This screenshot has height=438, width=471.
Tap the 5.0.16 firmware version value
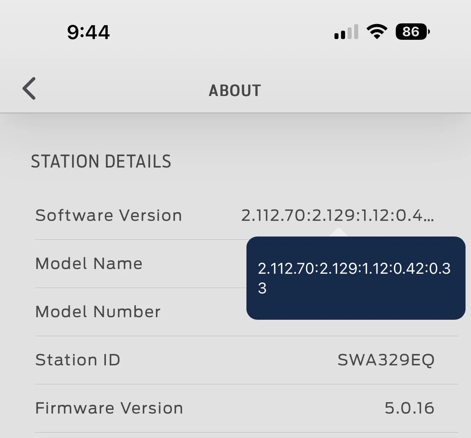[409, 408]
